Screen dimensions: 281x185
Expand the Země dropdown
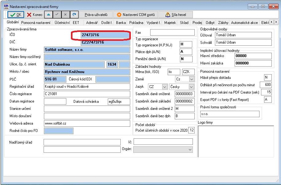click(192, 79)
